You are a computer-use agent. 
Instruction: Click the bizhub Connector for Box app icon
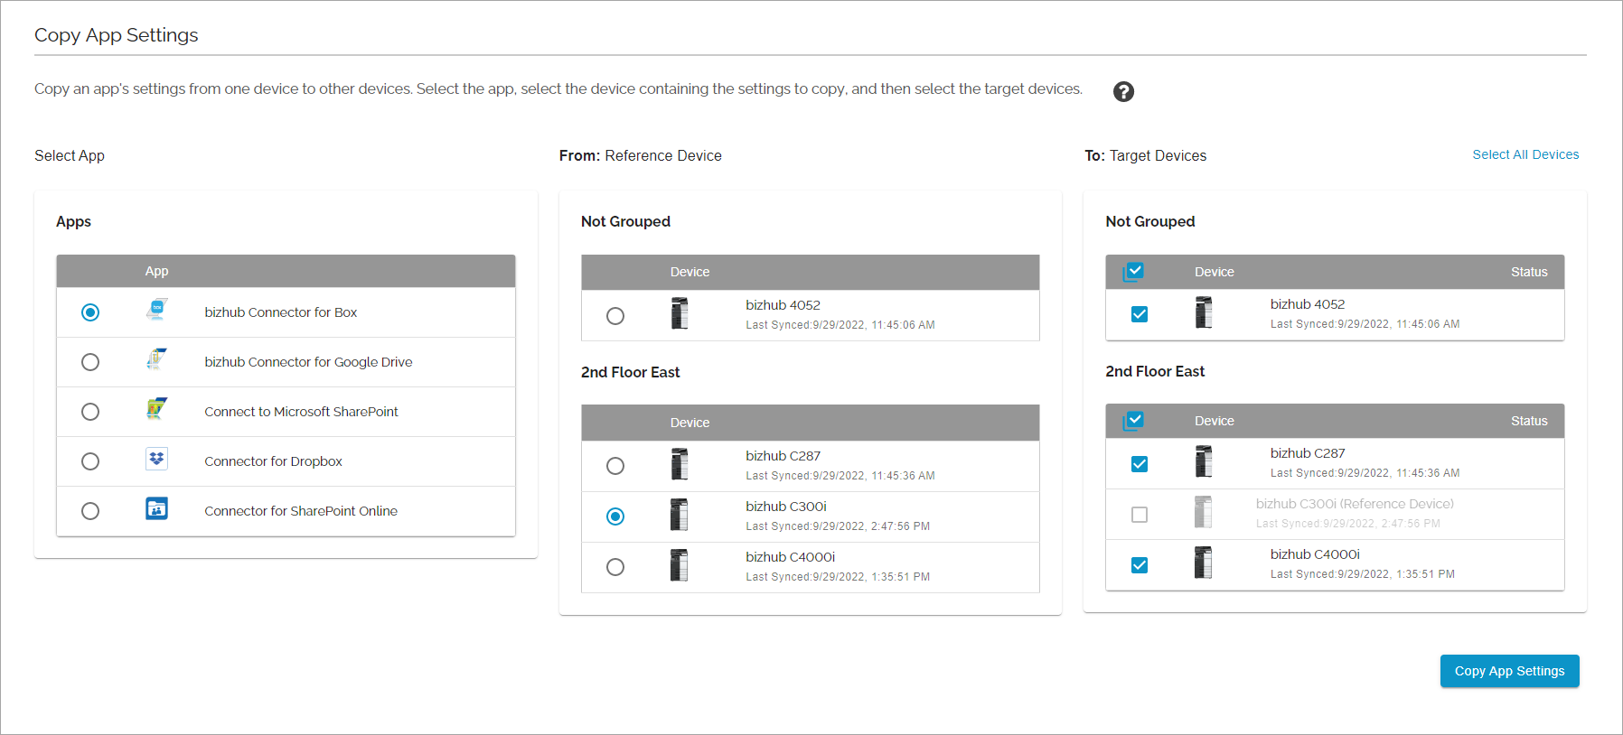[x=157, y=311]
